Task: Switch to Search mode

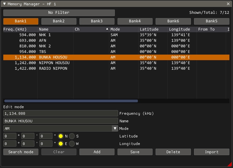Action: click(21, 152)
